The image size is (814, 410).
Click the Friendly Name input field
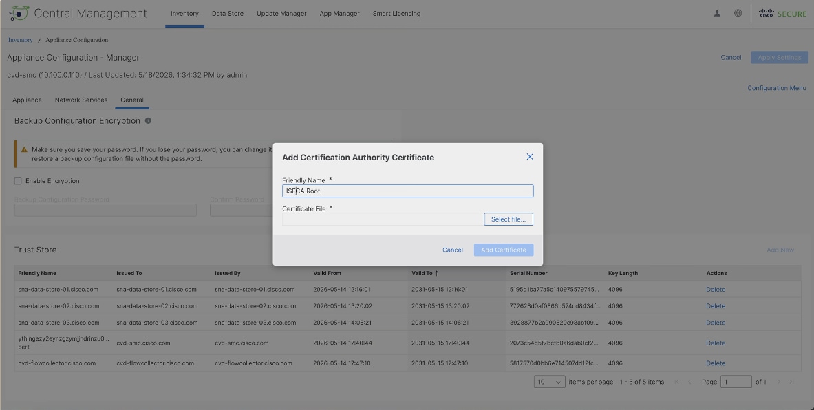pyautogui.click(x=407, y=191)
